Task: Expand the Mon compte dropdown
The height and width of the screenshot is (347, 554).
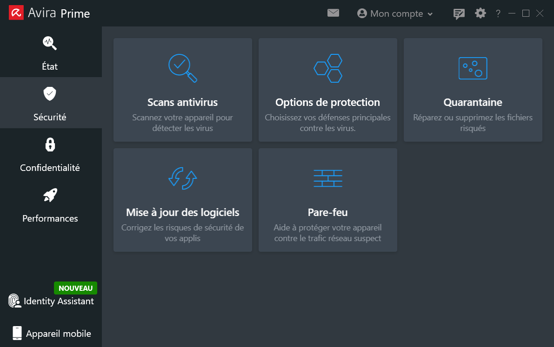Action: click(x=394, y=13)
